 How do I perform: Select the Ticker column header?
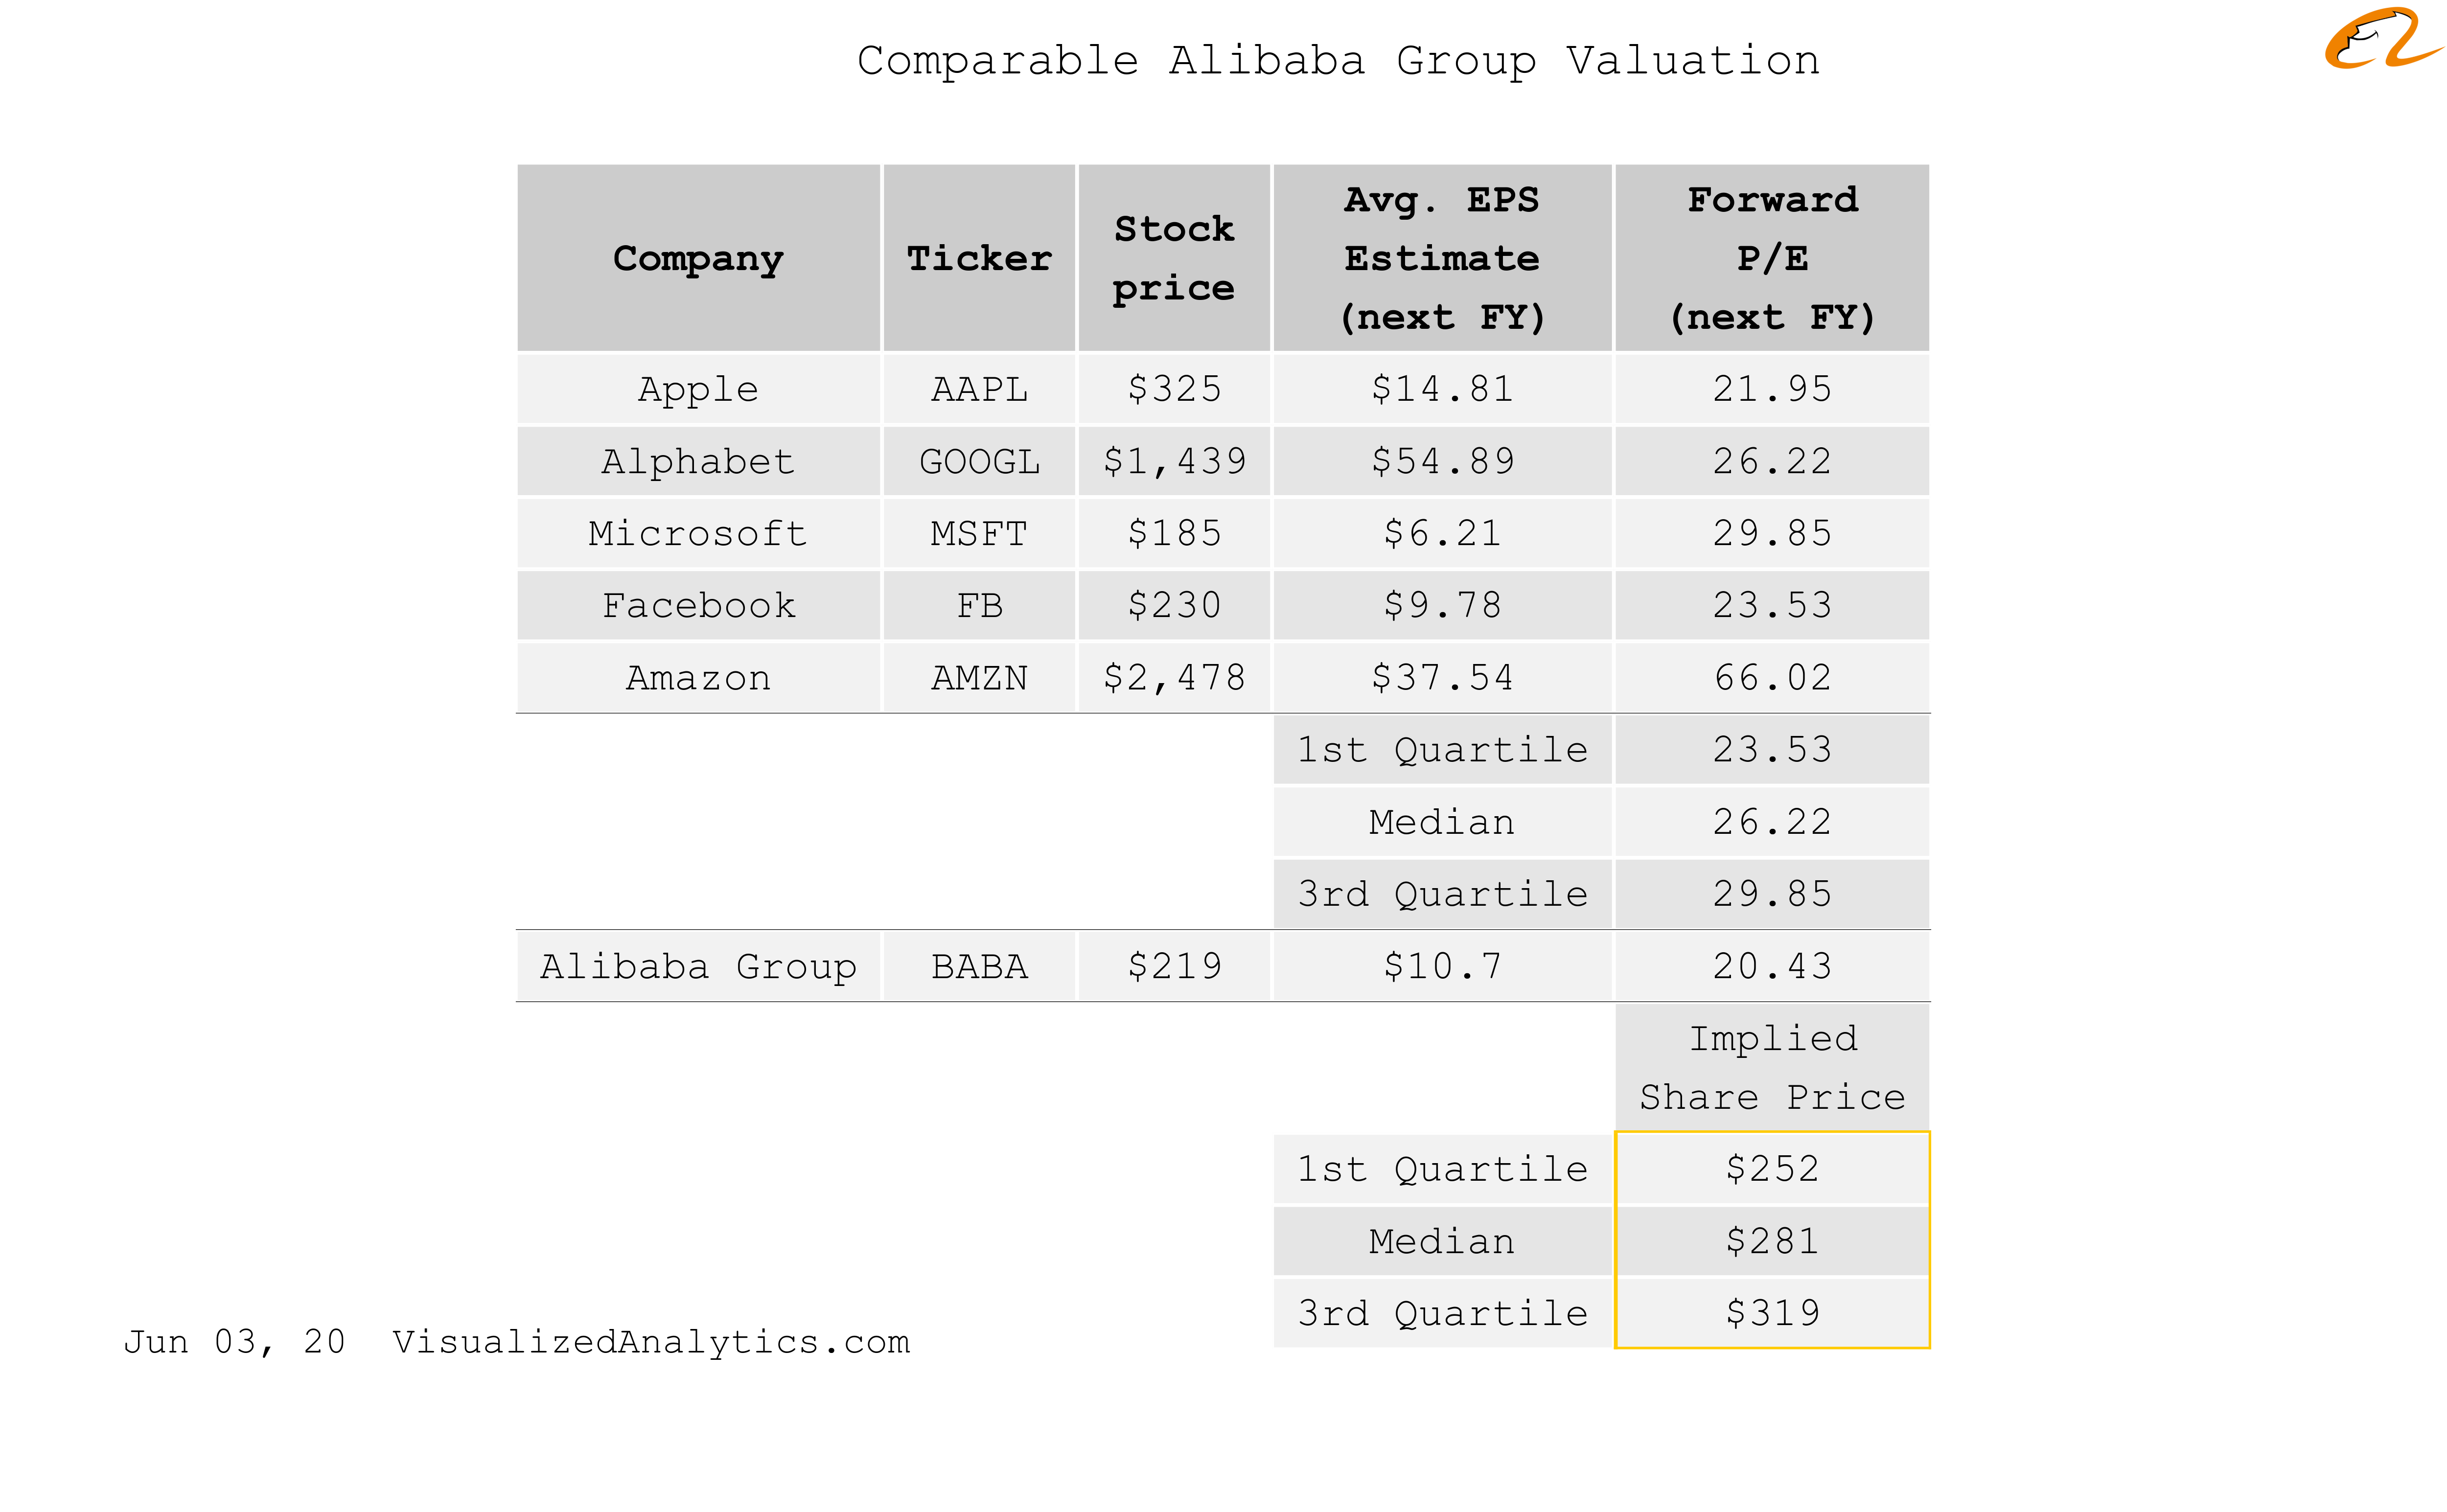[979, 258]
